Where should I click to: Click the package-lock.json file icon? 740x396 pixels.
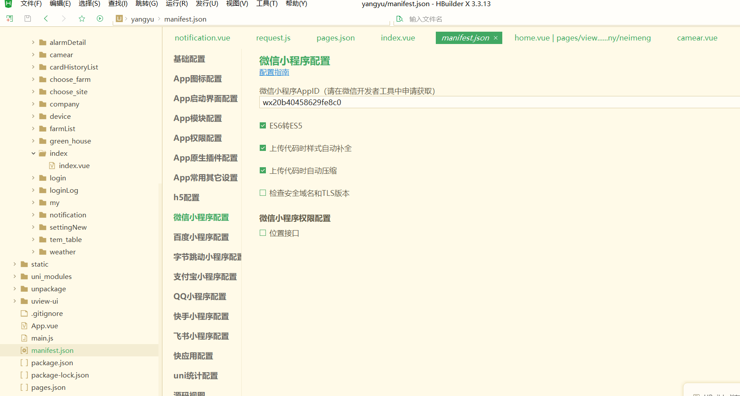pyautogui.click(x=24, y=375)
